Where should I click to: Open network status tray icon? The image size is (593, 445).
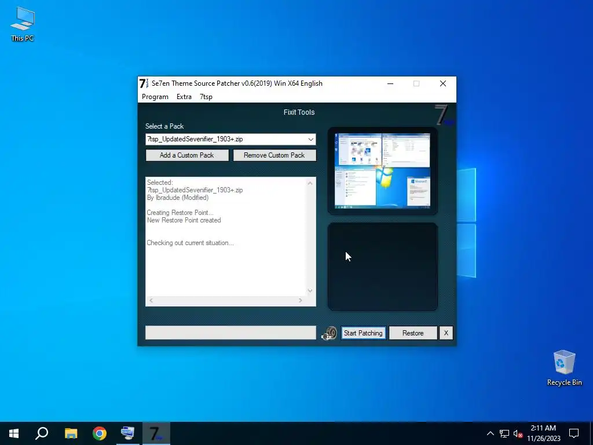(504, 433)
